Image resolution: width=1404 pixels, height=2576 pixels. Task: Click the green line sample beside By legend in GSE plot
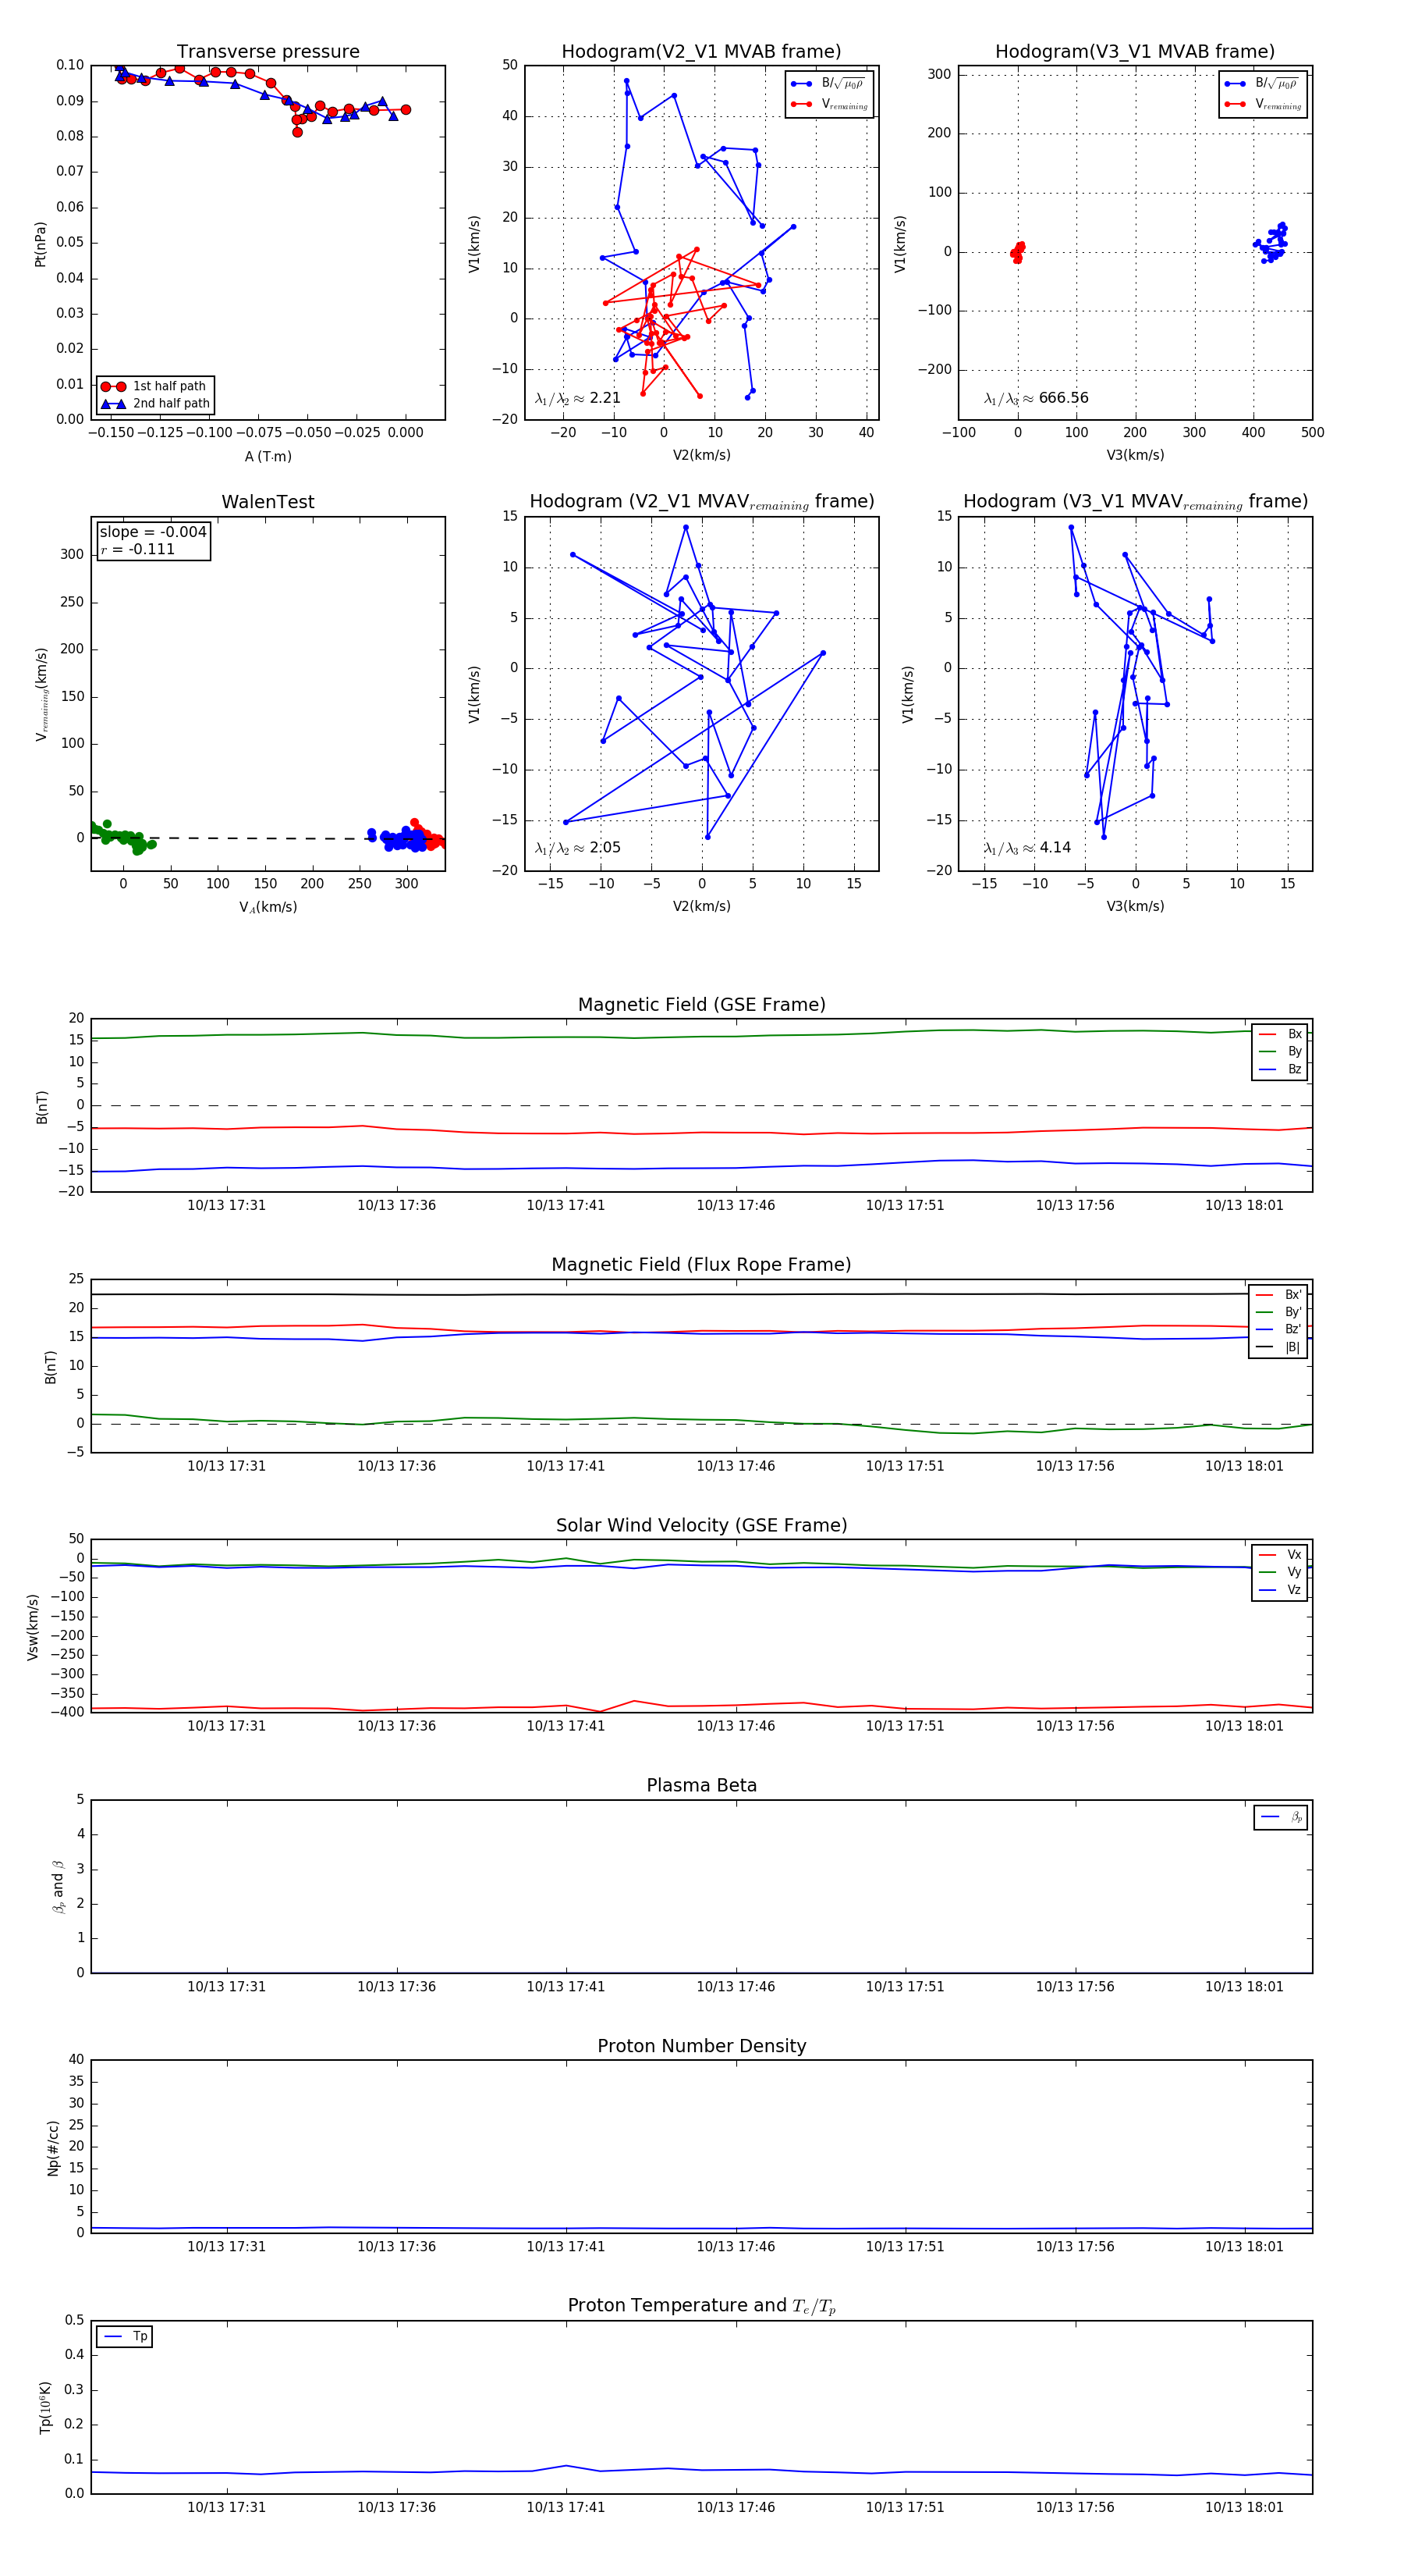click(1268, 1052)
